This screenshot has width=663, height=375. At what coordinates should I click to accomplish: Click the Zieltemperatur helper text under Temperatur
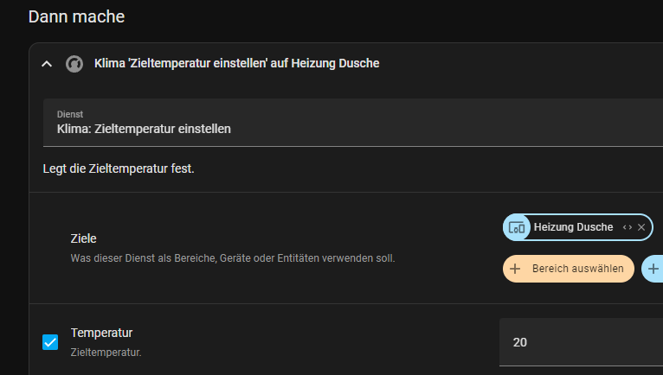tap(106, 353)
